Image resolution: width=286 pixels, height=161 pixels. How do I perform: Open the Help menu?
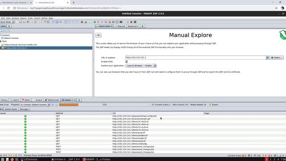click(50, 18)
